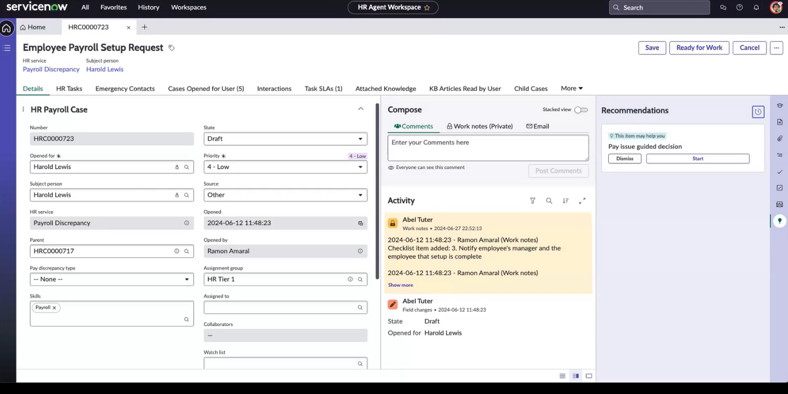Select the Work notes (Private) tab
Image resolution: width=788 pixels, height=394 pixels.
coord(479,126)
